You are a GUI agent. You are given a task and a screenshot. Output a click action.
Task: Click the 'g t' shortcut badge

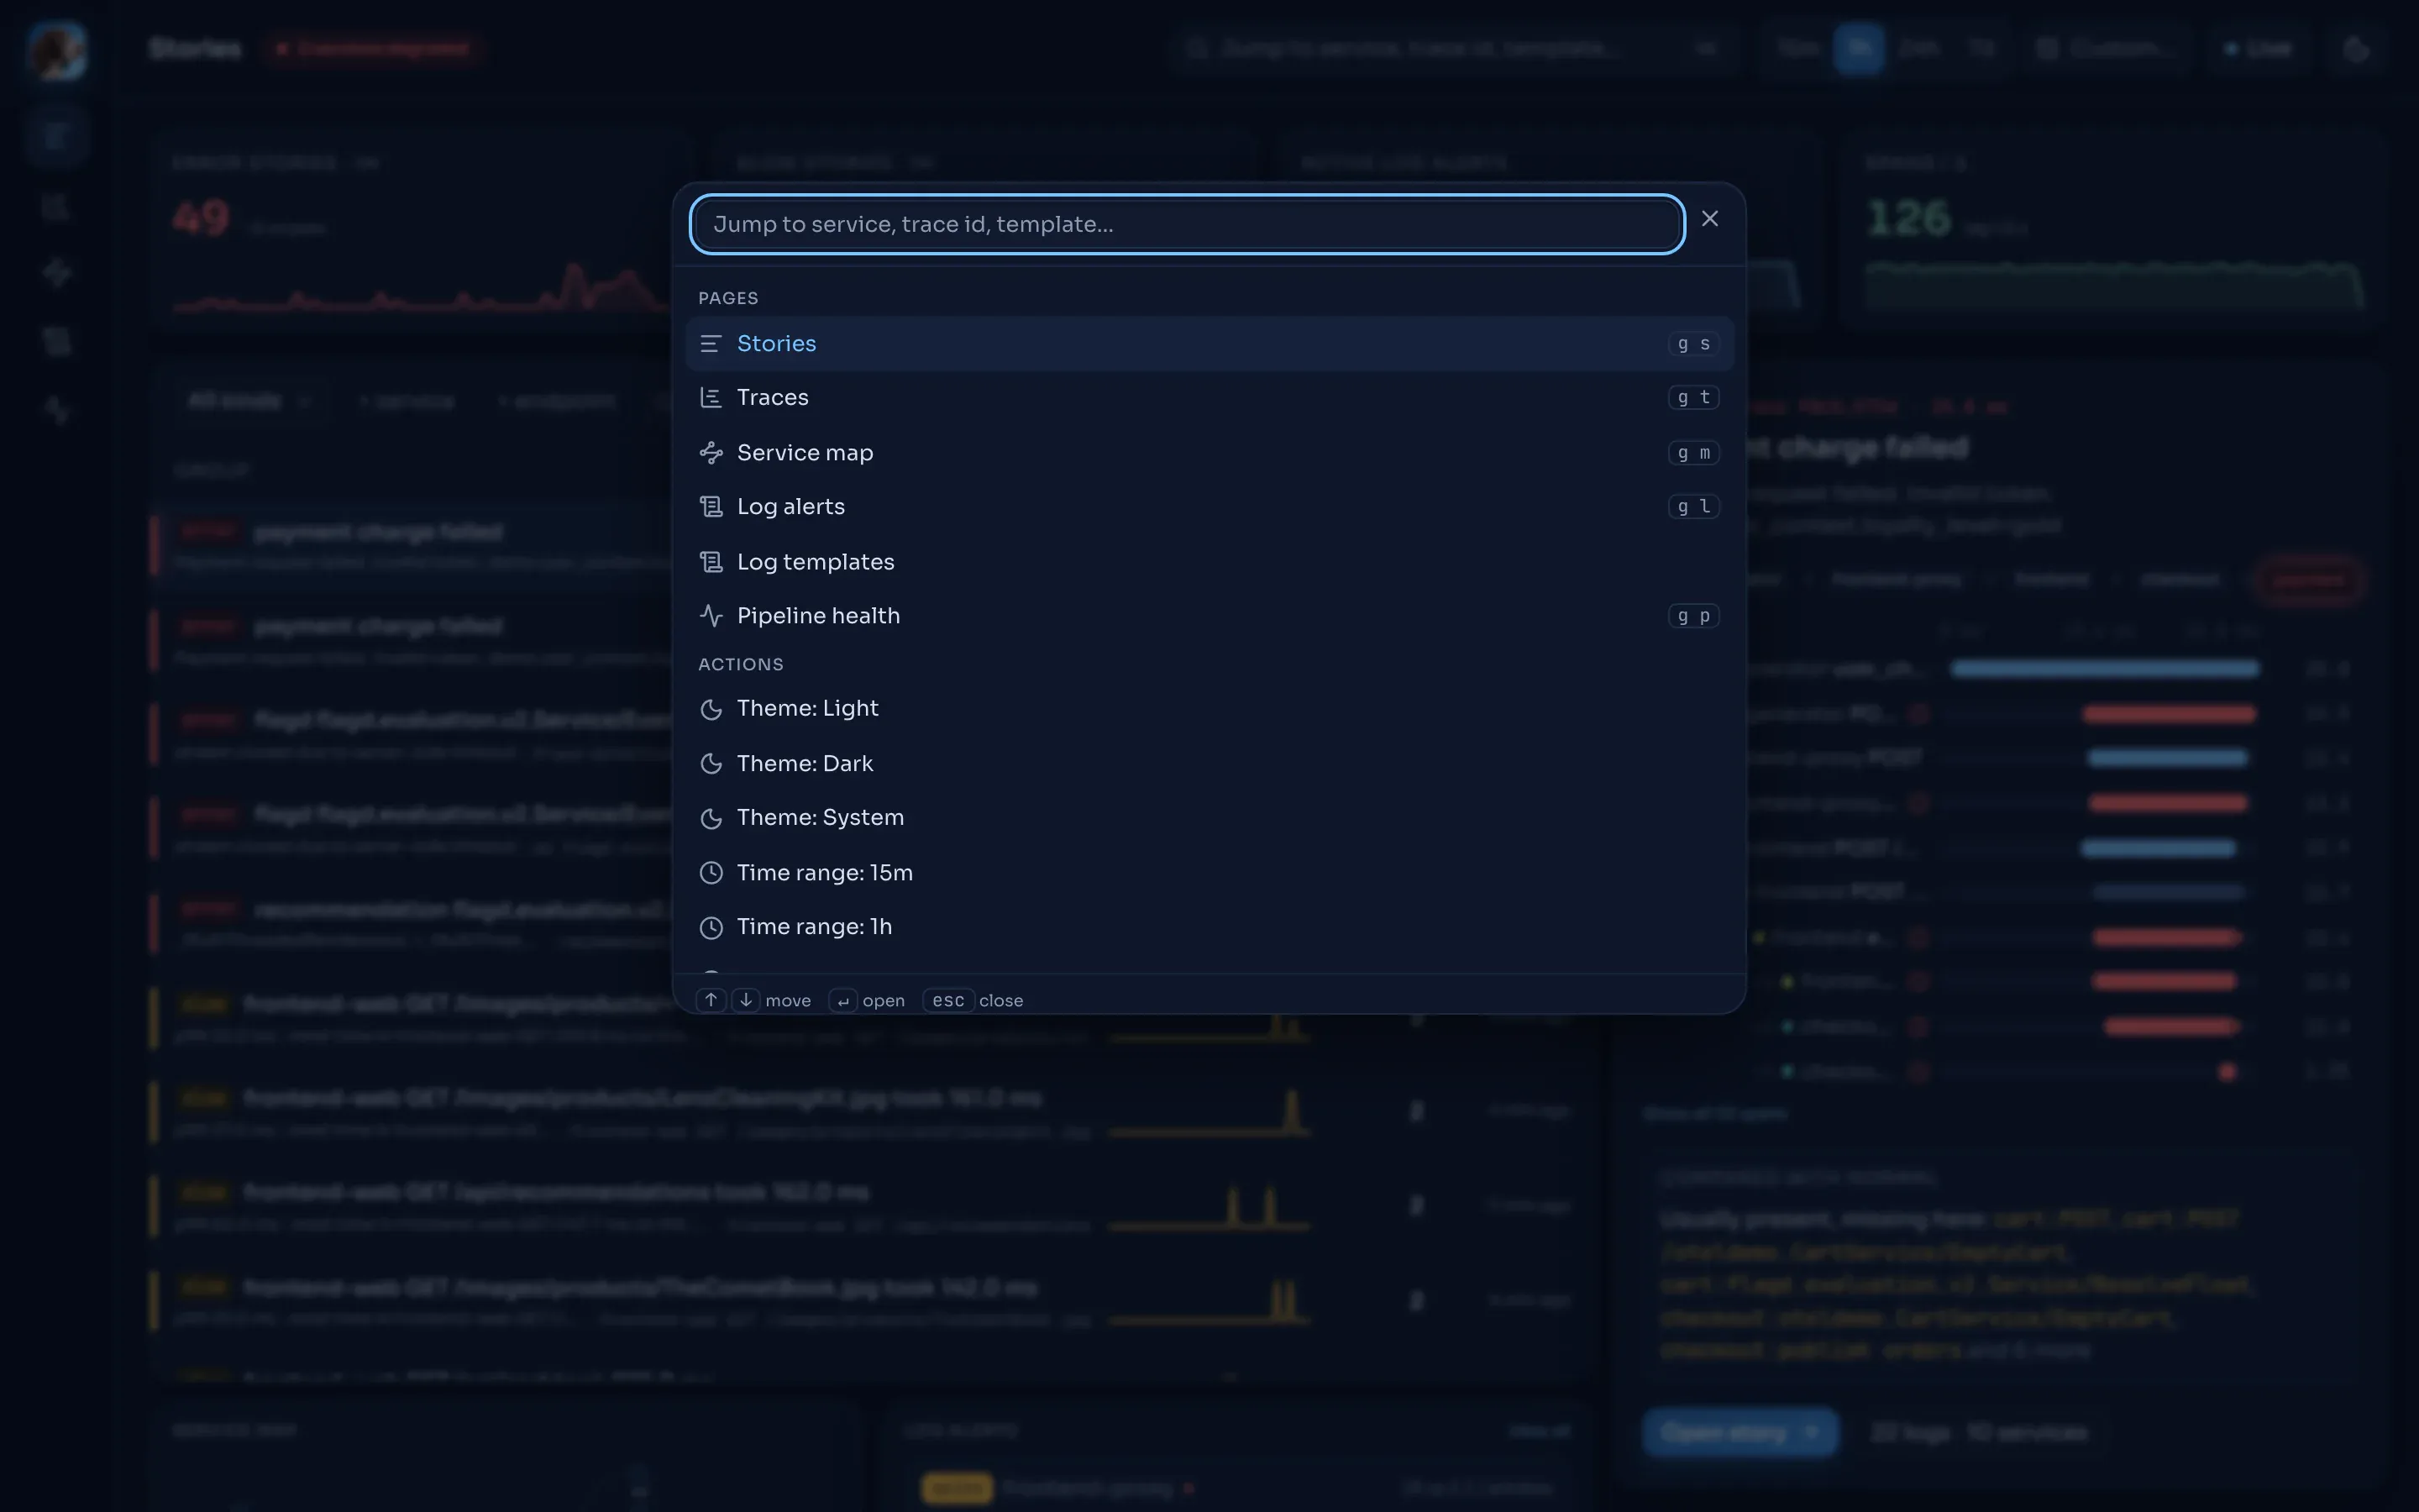(1693, 398)
